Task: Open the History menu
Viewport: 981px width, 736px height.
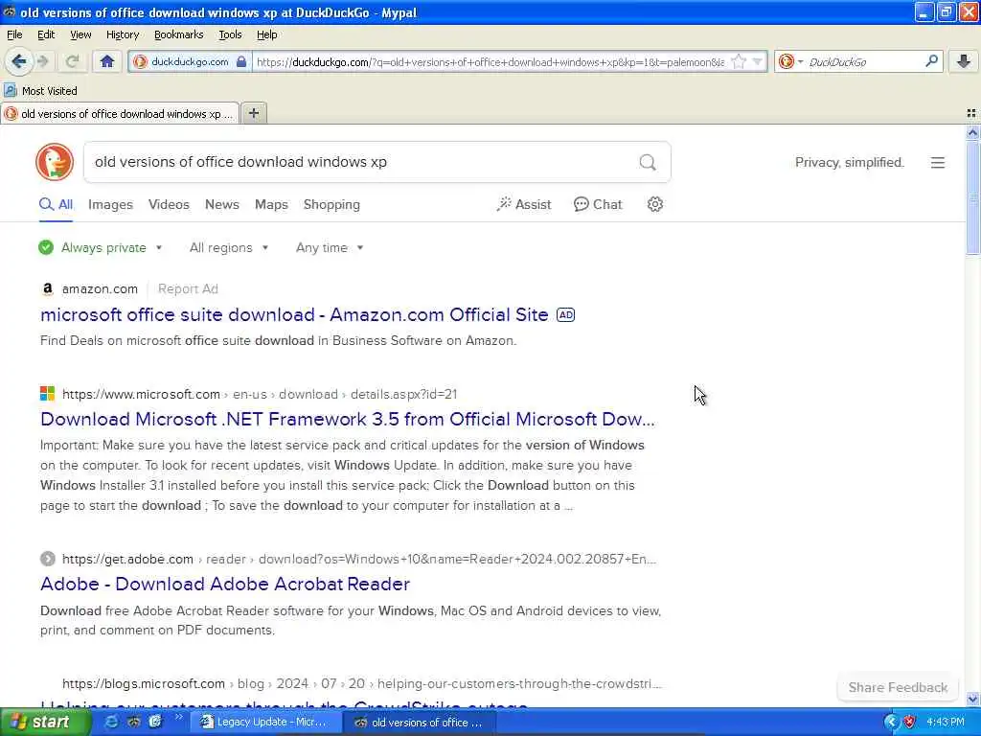Action: 122,34
